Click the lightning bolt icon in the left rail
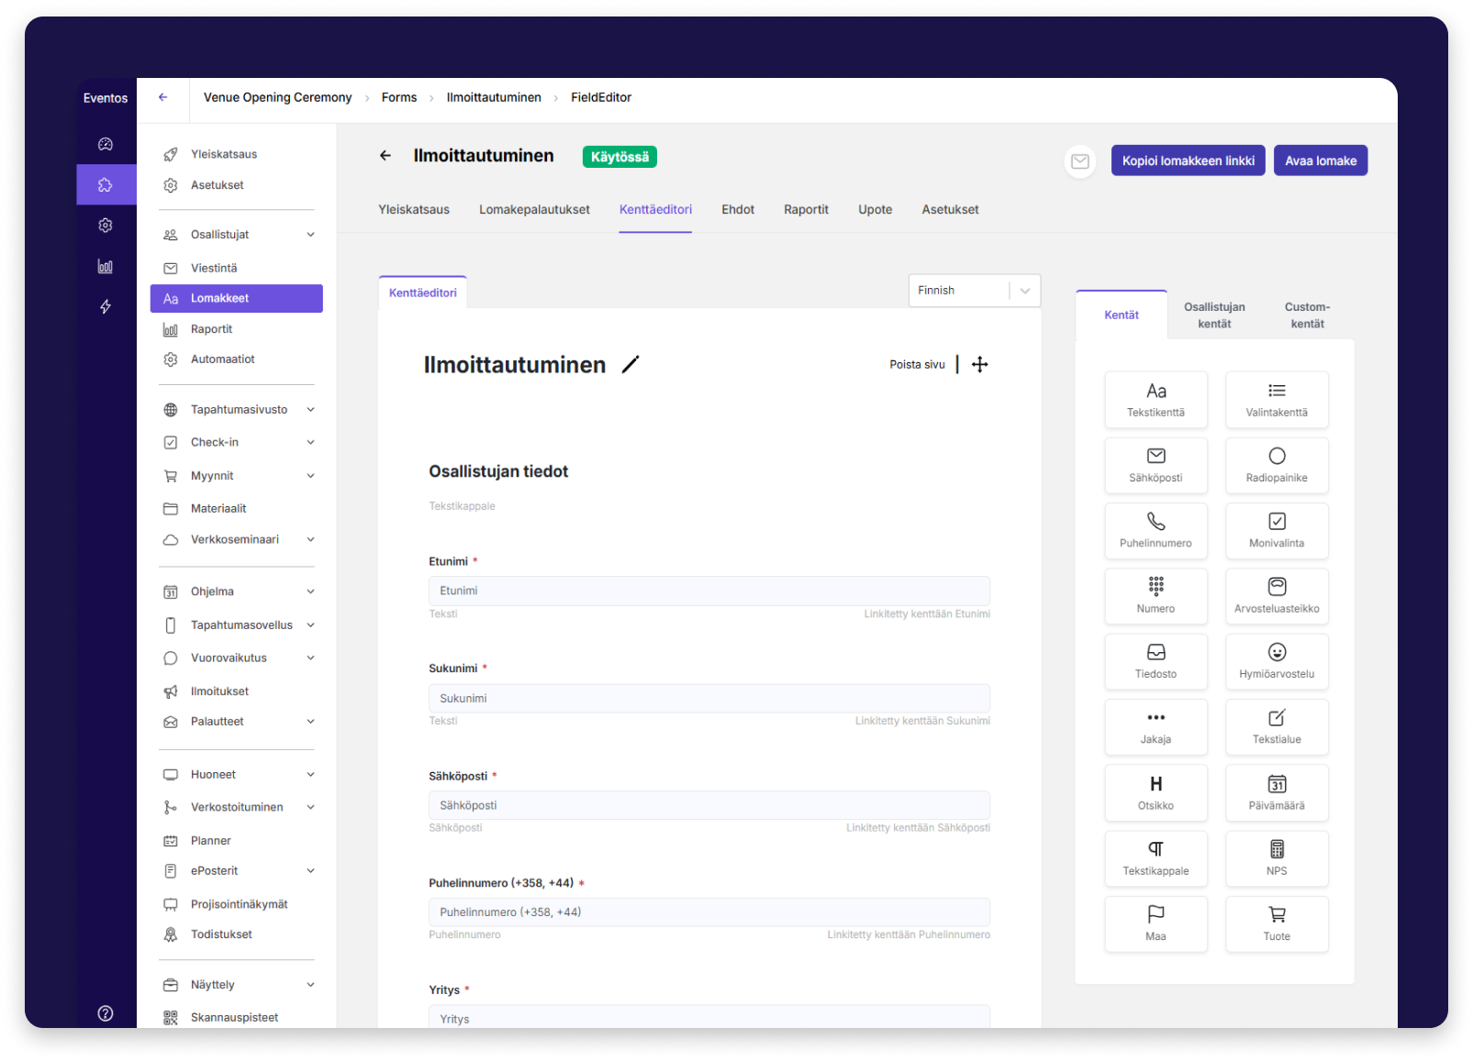Screen dimensions: 1473x1061 (106, 306)
